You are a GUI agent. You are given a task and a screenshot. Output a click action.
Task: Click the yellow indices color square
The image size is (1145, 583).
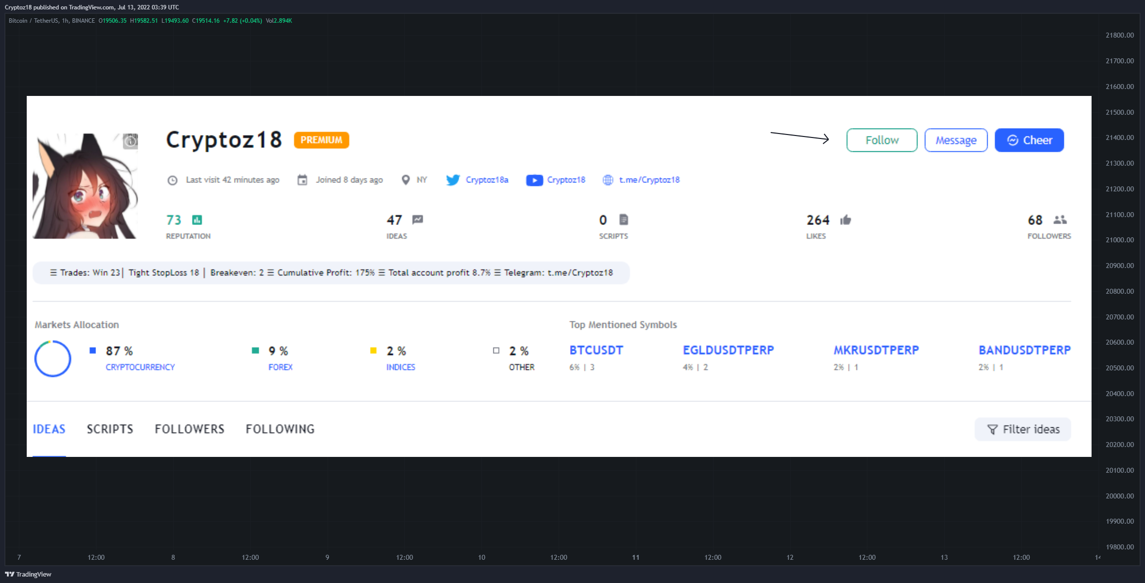coord(374,351)
